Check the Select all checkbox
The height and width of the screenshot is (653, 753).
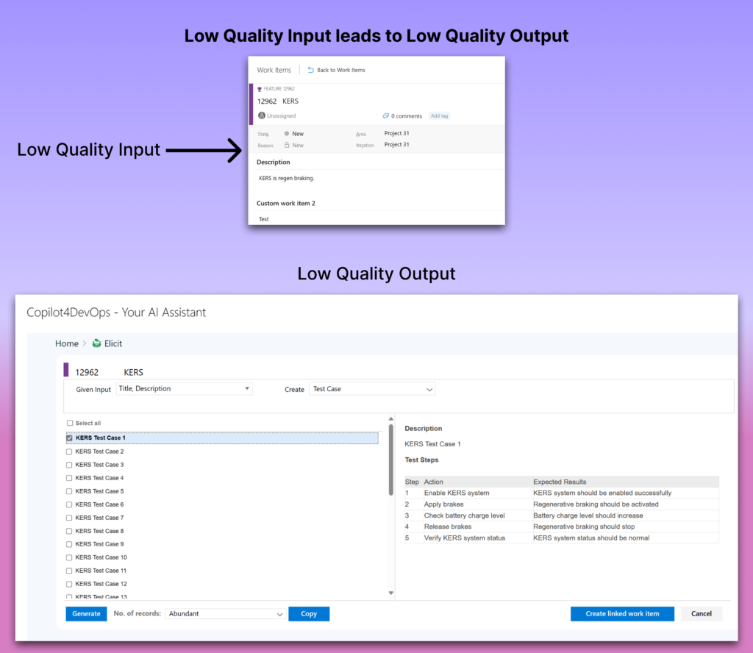click(x=70, y=423)
